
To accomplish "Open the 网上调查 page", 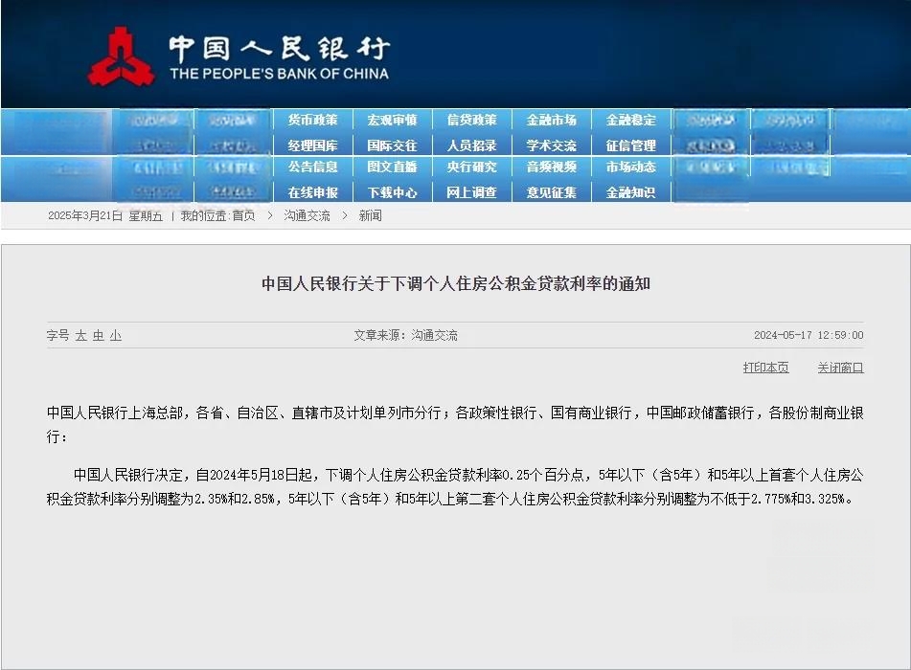I will [x=471, y=192].
